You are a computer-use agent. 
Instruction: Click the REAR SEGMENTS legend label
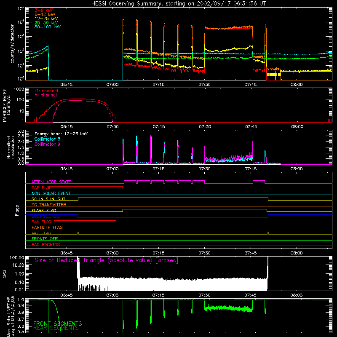56,328
